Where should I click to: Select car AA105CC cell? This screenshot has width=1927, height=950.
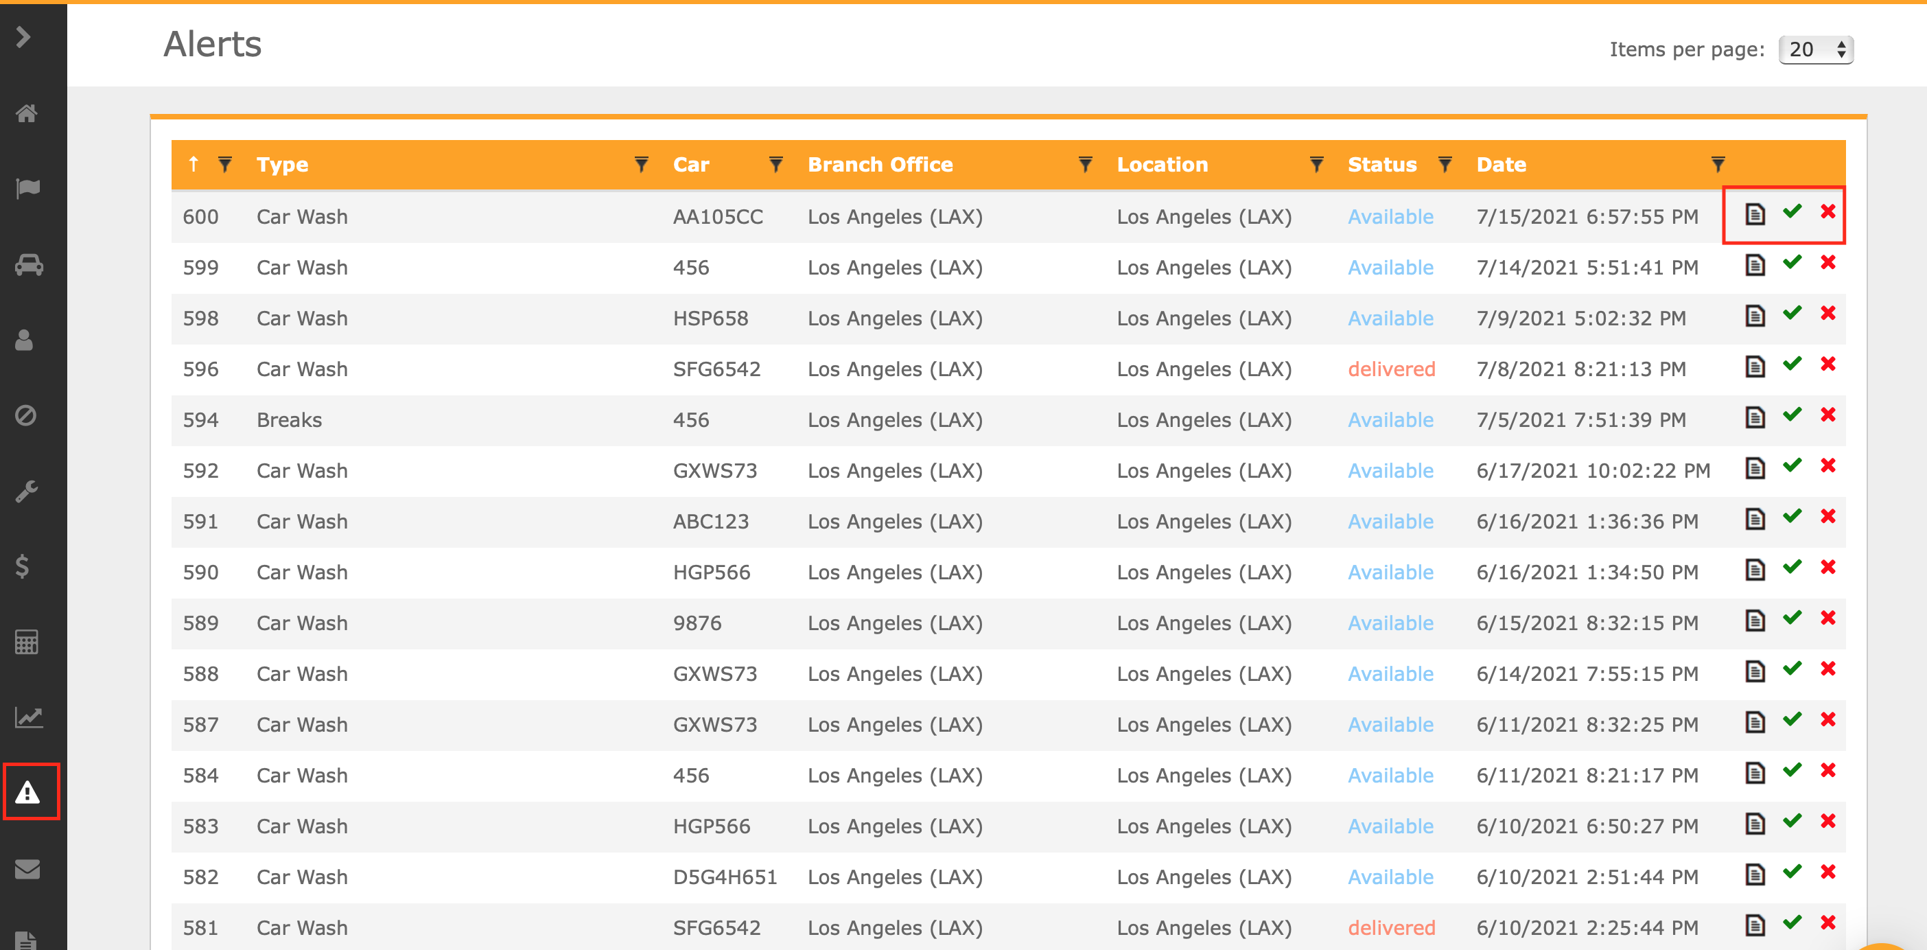click(717, 217)
